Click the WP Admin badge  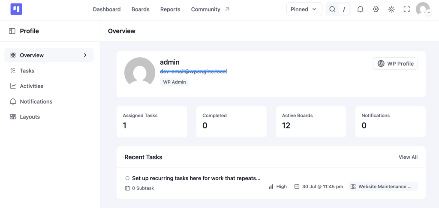coord(174,82)
